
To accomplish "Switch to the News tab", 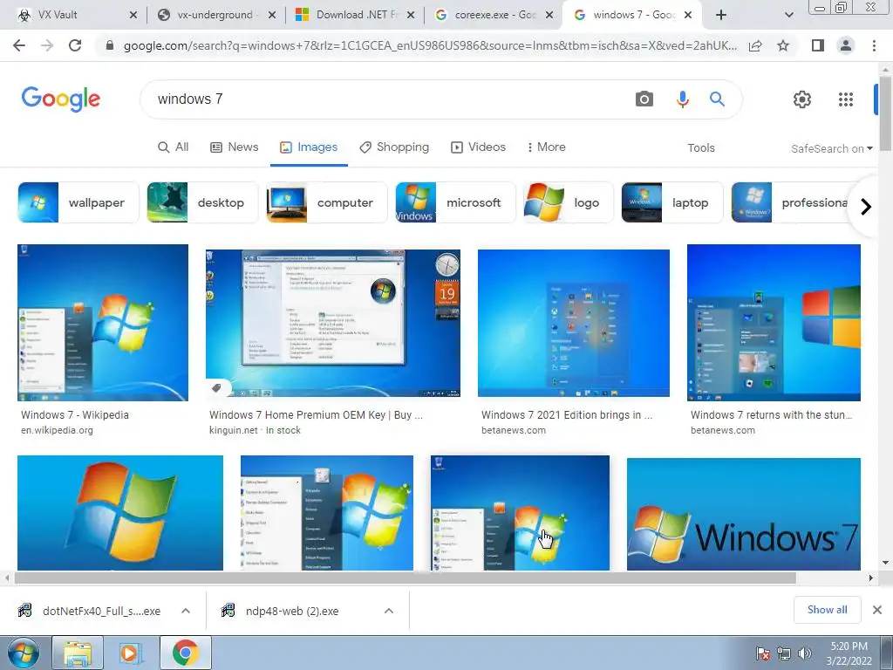I will pyautogui.click(x=234, y=147).
